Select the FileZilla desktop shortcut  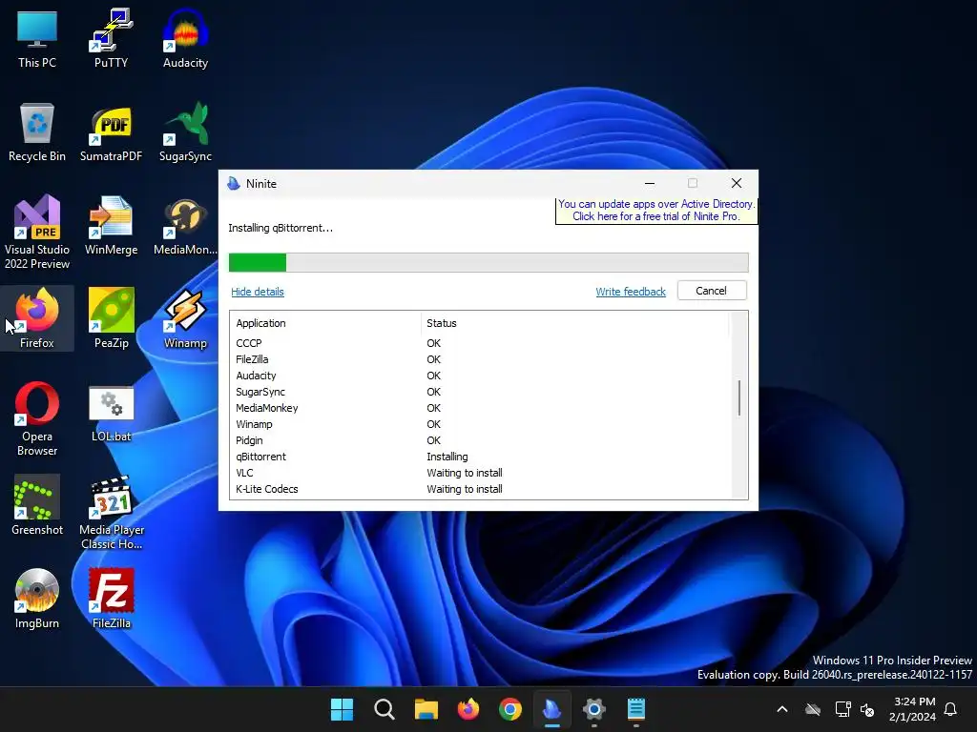[x=111, y=599]
